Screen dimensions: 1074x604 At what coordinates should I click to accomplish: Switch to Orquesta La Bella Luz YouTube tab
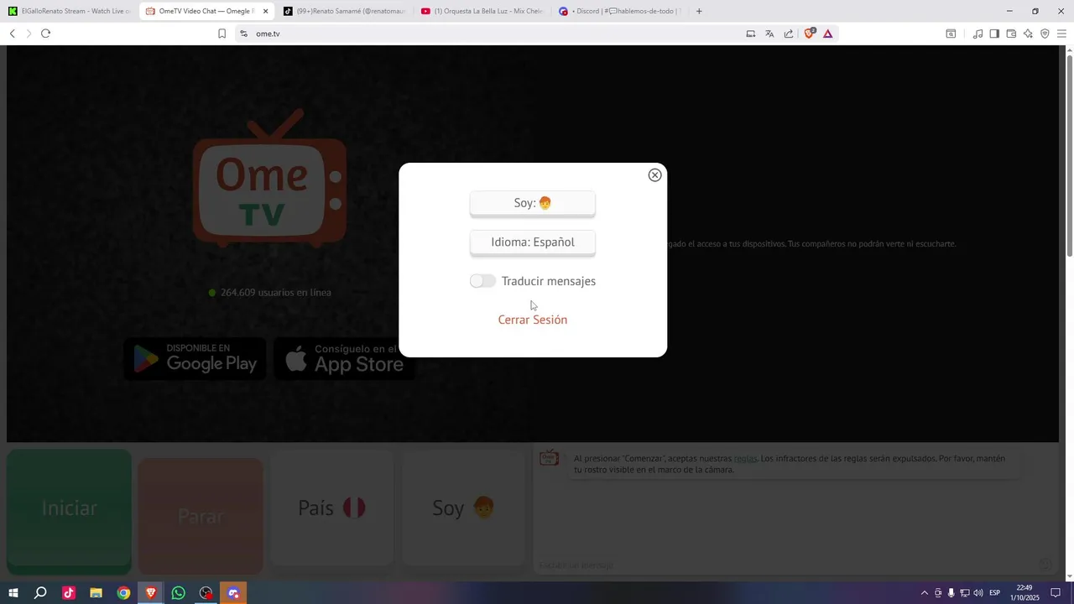(482, 11)
